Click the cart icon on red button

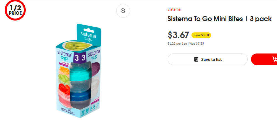(275, 59)
